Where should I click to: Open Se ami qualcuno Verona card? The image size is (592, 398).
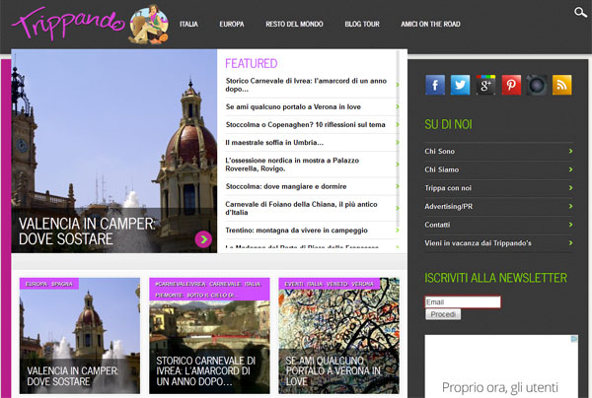click(x=338, y=336)
